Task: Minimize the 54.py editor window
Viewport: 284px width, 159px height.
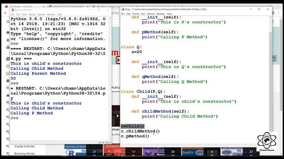Action: [250, 9]
